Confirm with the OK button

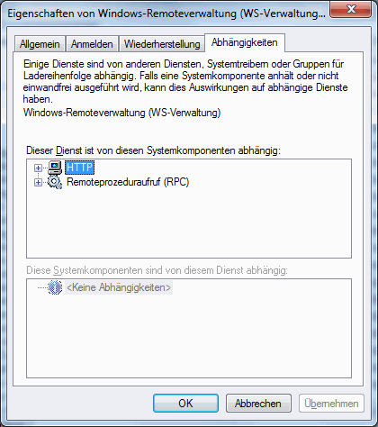click(185, 404)
